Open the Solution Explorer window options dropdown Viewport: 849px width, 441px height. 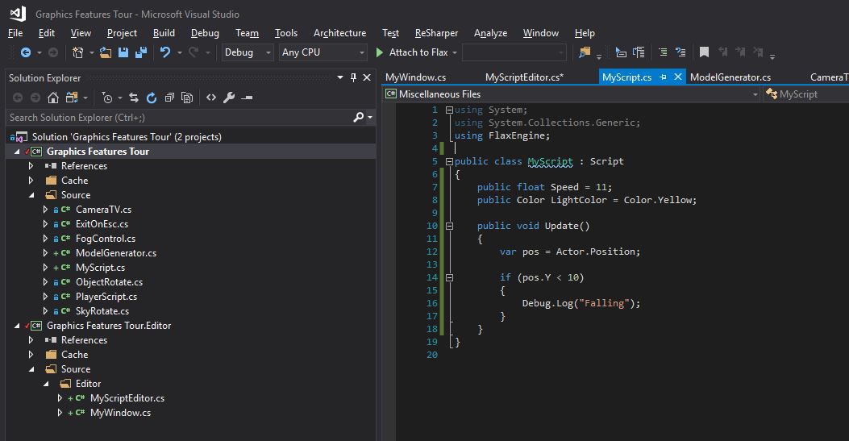(x=340, y=78)
